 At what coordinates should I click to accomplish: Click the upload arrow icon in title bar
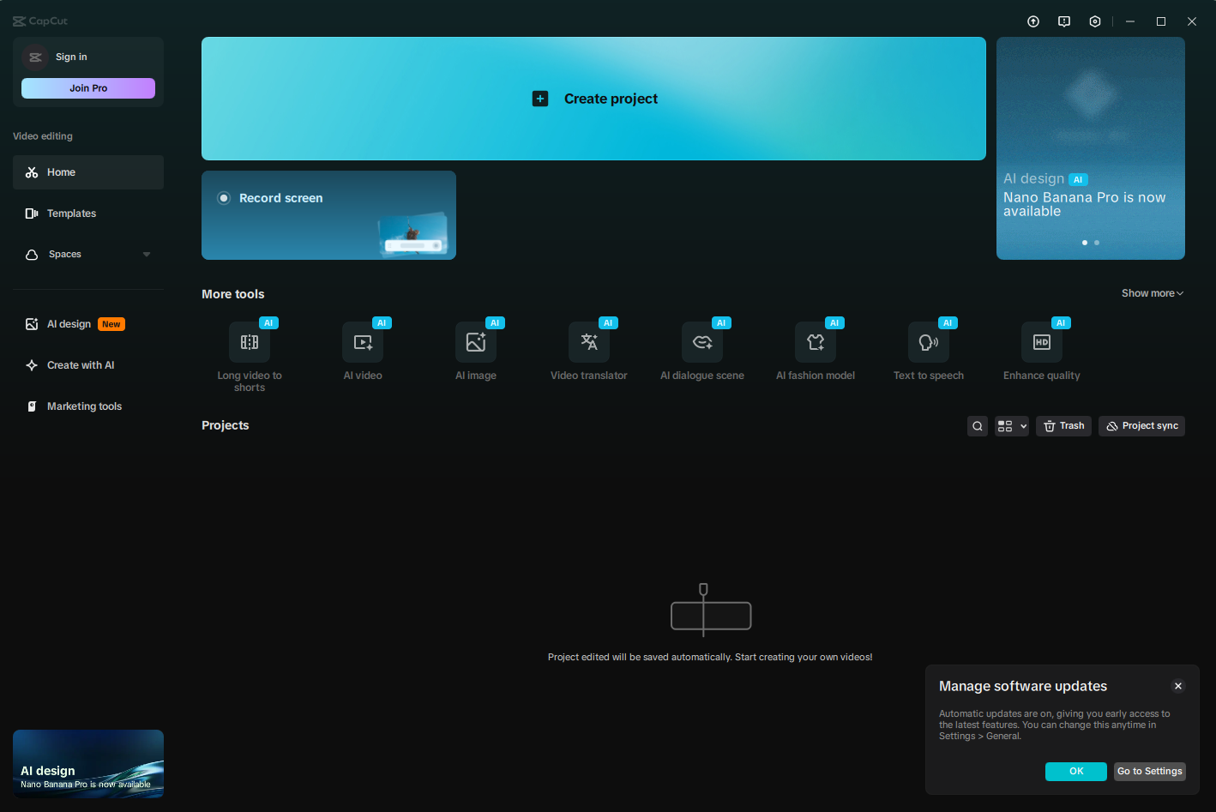(1033, 21)
